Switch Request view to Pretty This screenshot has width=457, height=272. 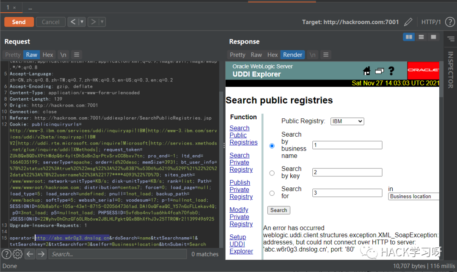(13, 55)
